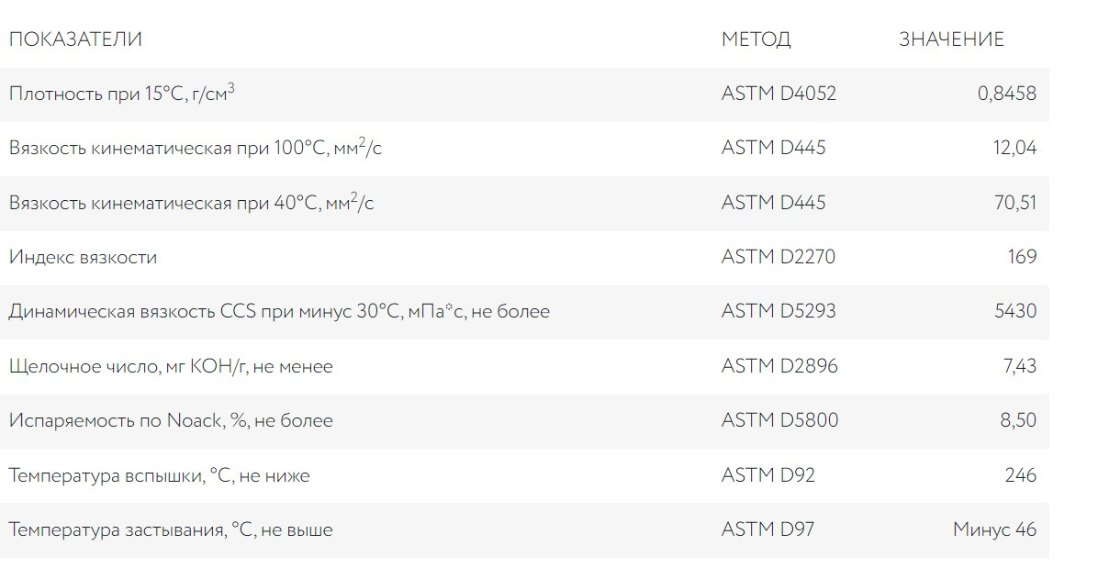This screenshot has height=579, width=1098.
Task: Click the kinematic viscosity at 40°C label
Action: tap(192, 203)
